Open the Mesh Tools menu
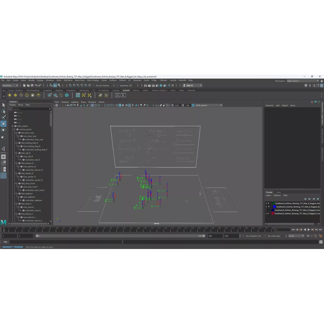The width and height of the screenshot is (324, 324). pyautogui.click(x=80, y=80)
